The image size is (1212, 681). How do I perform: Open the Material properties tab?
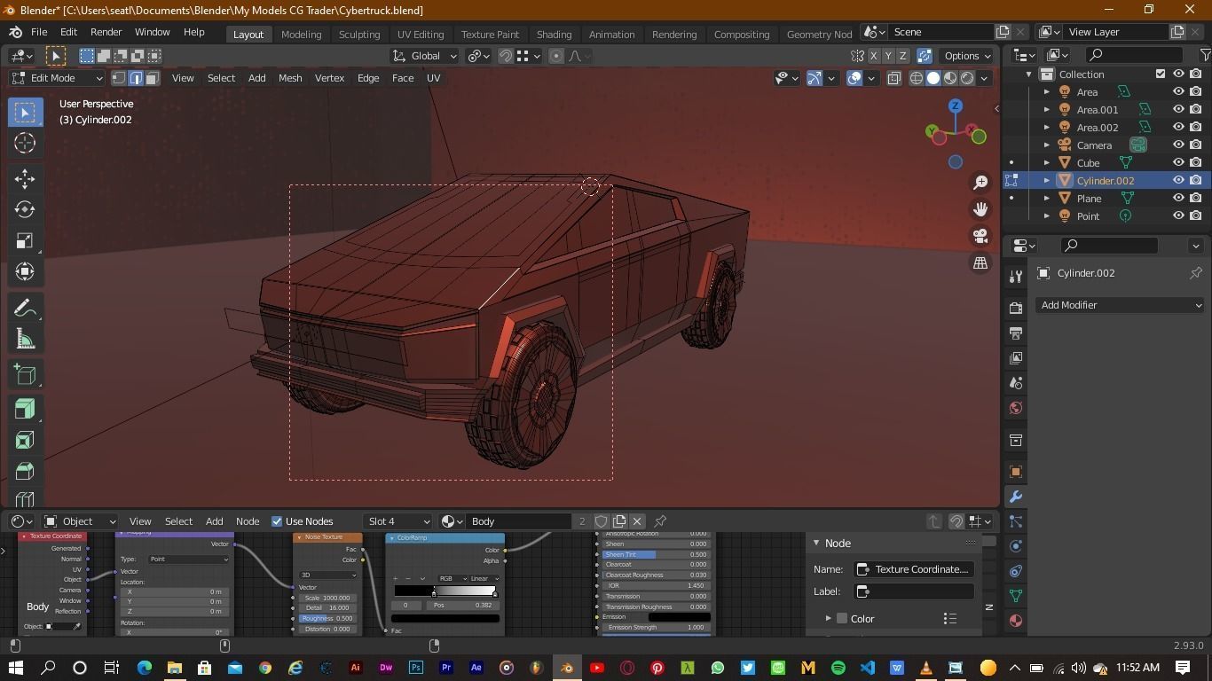point(1016,621)
